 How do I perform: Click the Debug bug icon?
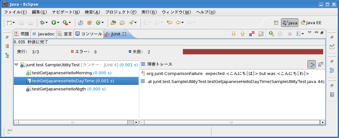pyautogui.click(x=43, y=23)
